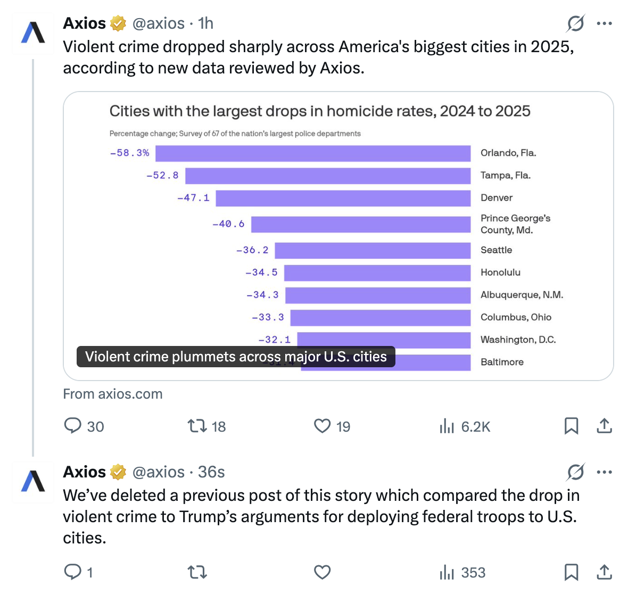
Task: Like the first Axios tweet
Action: click(323, 426)
